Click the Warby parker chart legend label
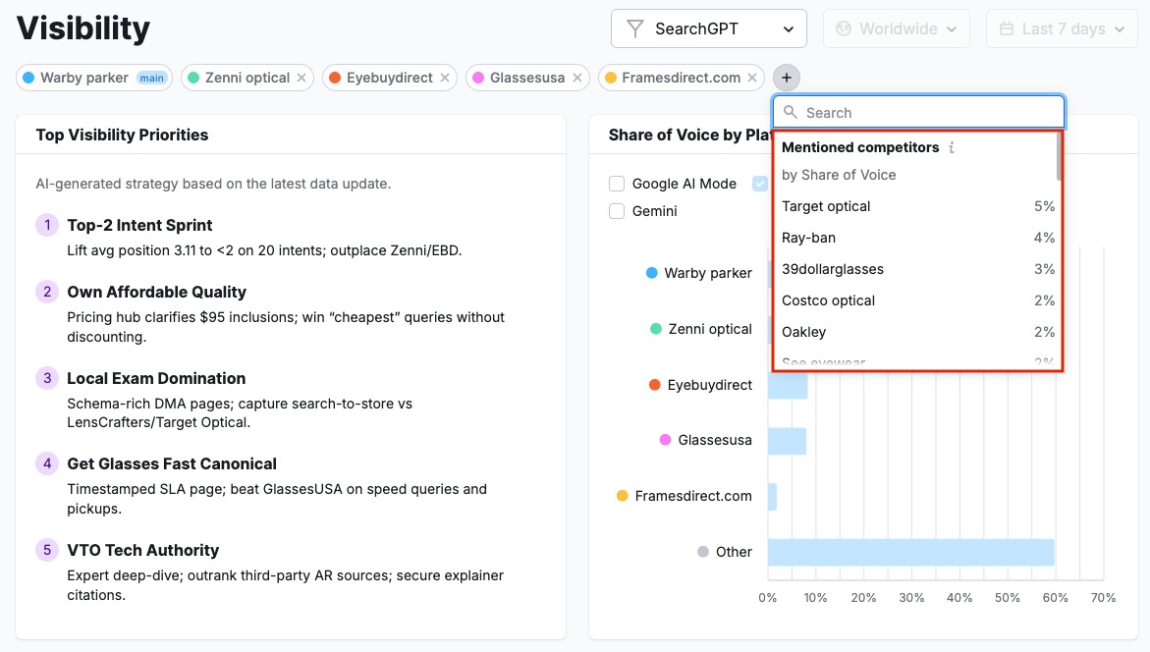Image resolution: width=1150 pixels, height=652 pixels. [708, 274]
